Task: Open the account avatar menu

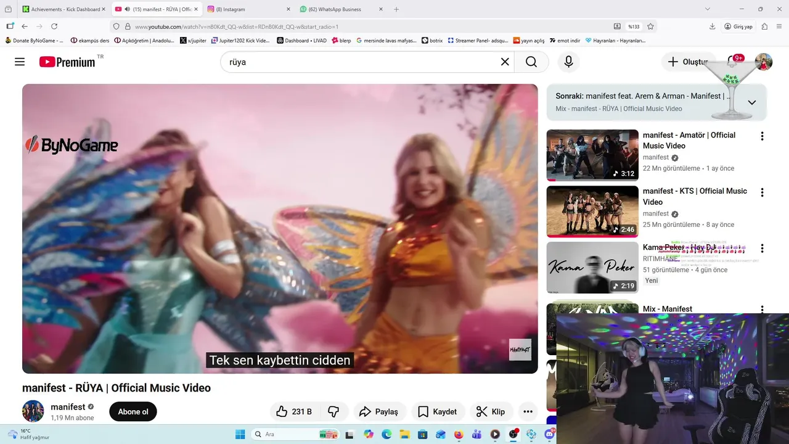Action: [764, 62]
